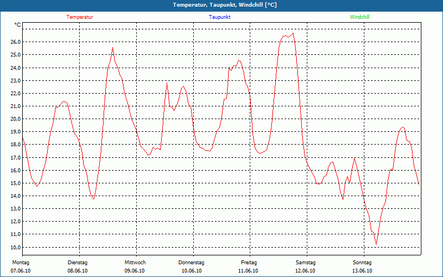This screenshot has height=277, width=443.
Task: Click the 12,0 y-axis value
Action: click(x=16, y=222)
